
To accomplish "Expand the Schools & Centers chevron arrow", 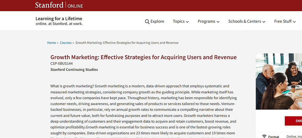I will 264,22.
